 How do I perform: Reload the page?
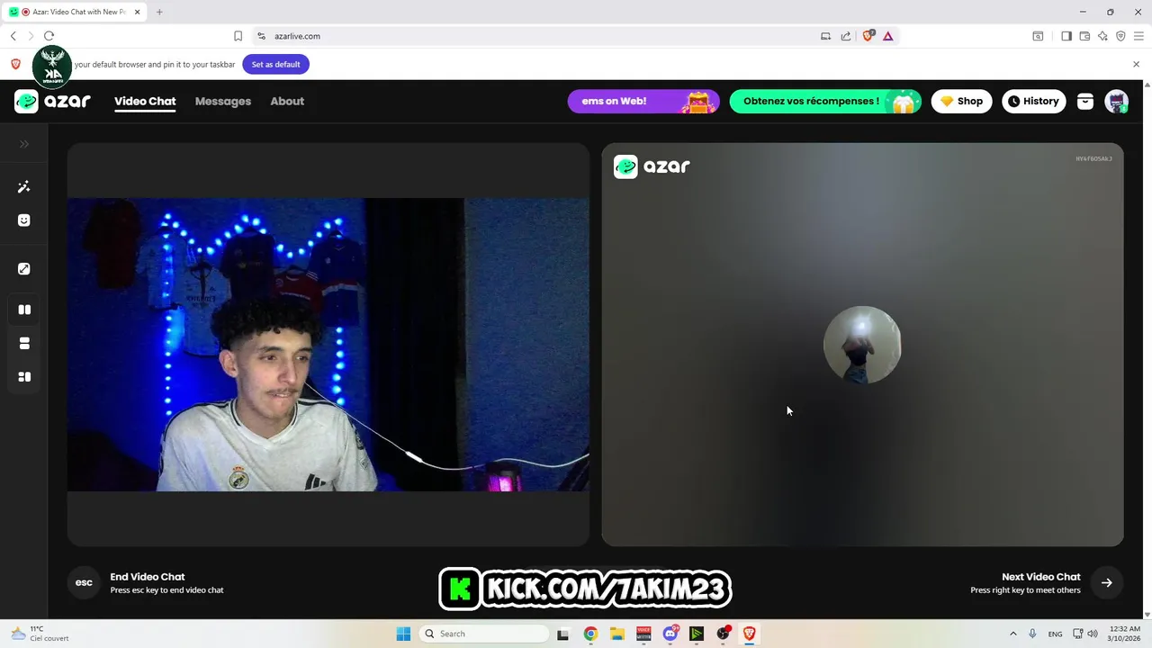[x=49, y=36]
